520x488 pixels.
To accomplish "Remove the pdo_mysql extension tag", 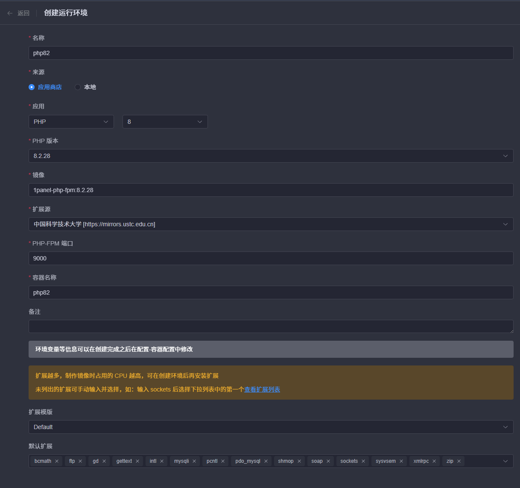I will point(266,461).
